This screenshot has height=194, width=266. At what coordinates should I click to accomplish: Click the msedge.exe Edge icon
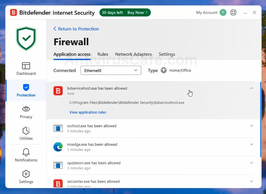[58, 147]
